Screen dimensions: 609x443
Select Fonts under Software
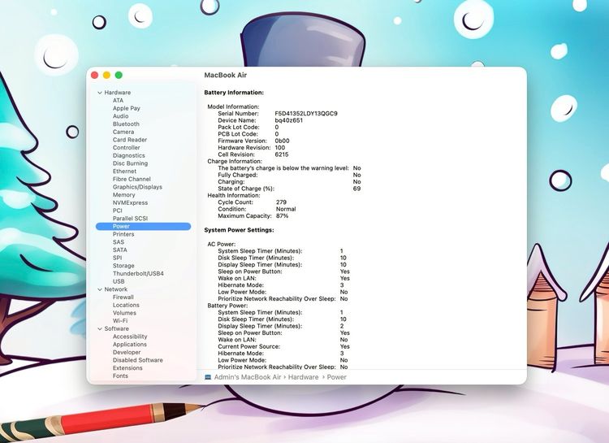coord(120,376)
